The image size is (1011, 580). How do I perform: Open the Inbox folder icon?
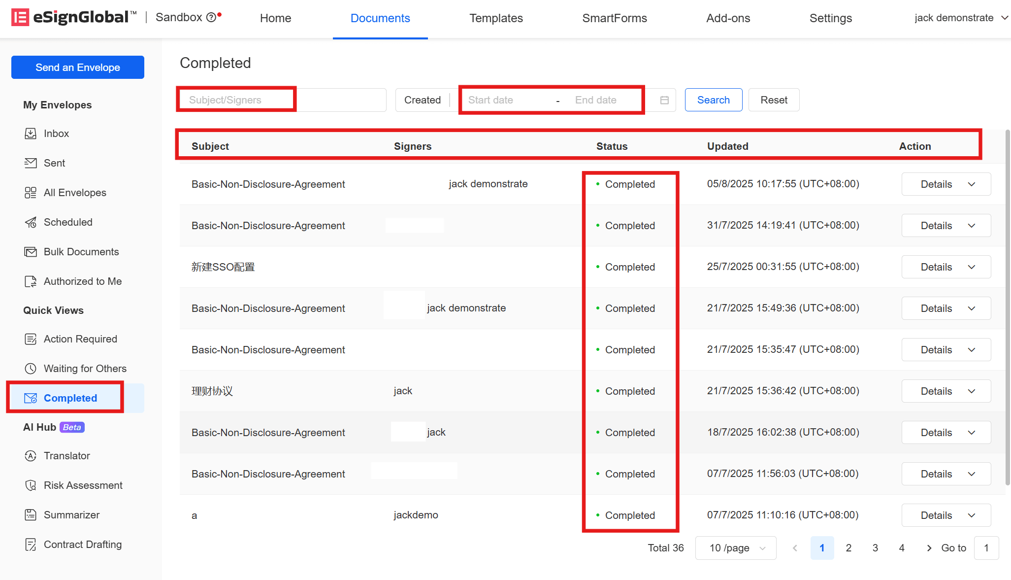click(31, 134)
